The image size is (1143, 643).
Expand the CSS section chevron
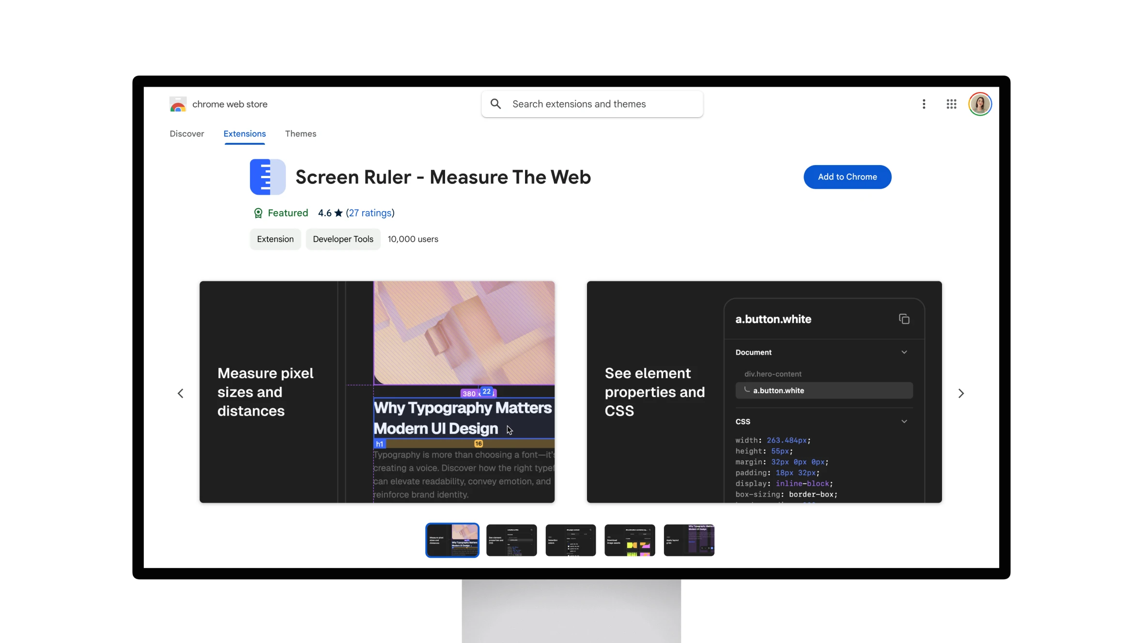point(904,422)
